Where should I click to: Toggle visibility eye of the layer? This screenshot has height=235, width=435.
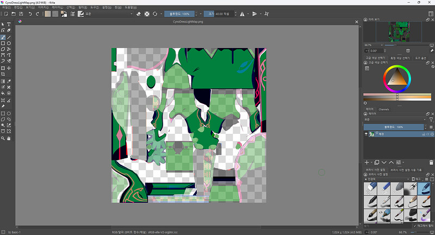[366, 134]
